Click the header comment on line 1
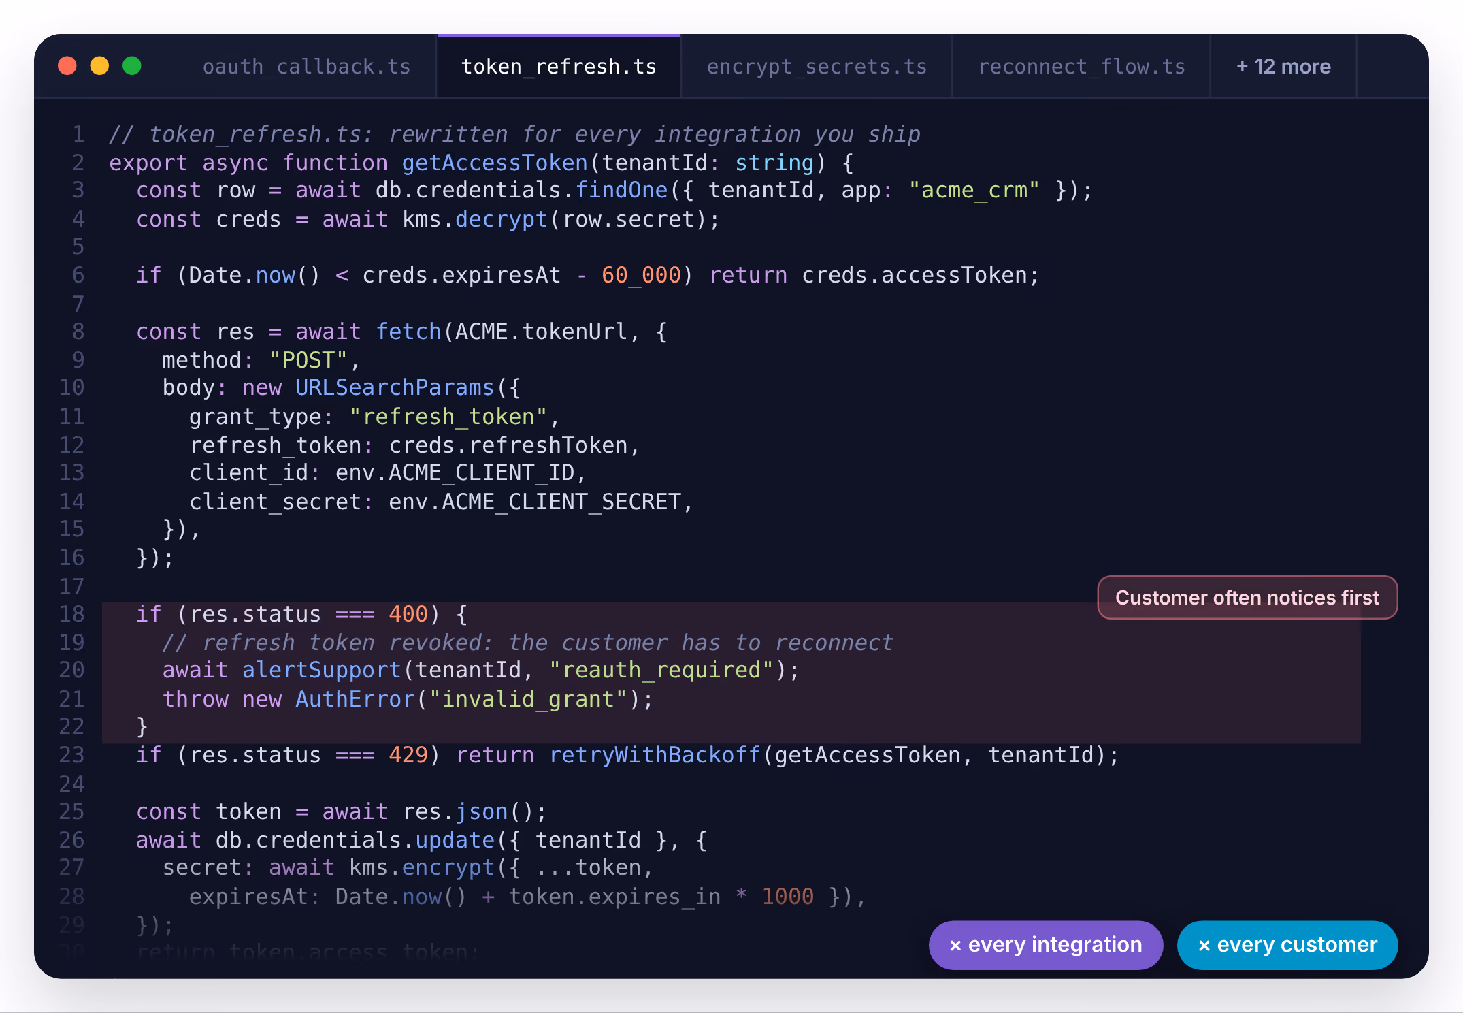Screen dimensions: 1463x1013 (x=515, y=135)
